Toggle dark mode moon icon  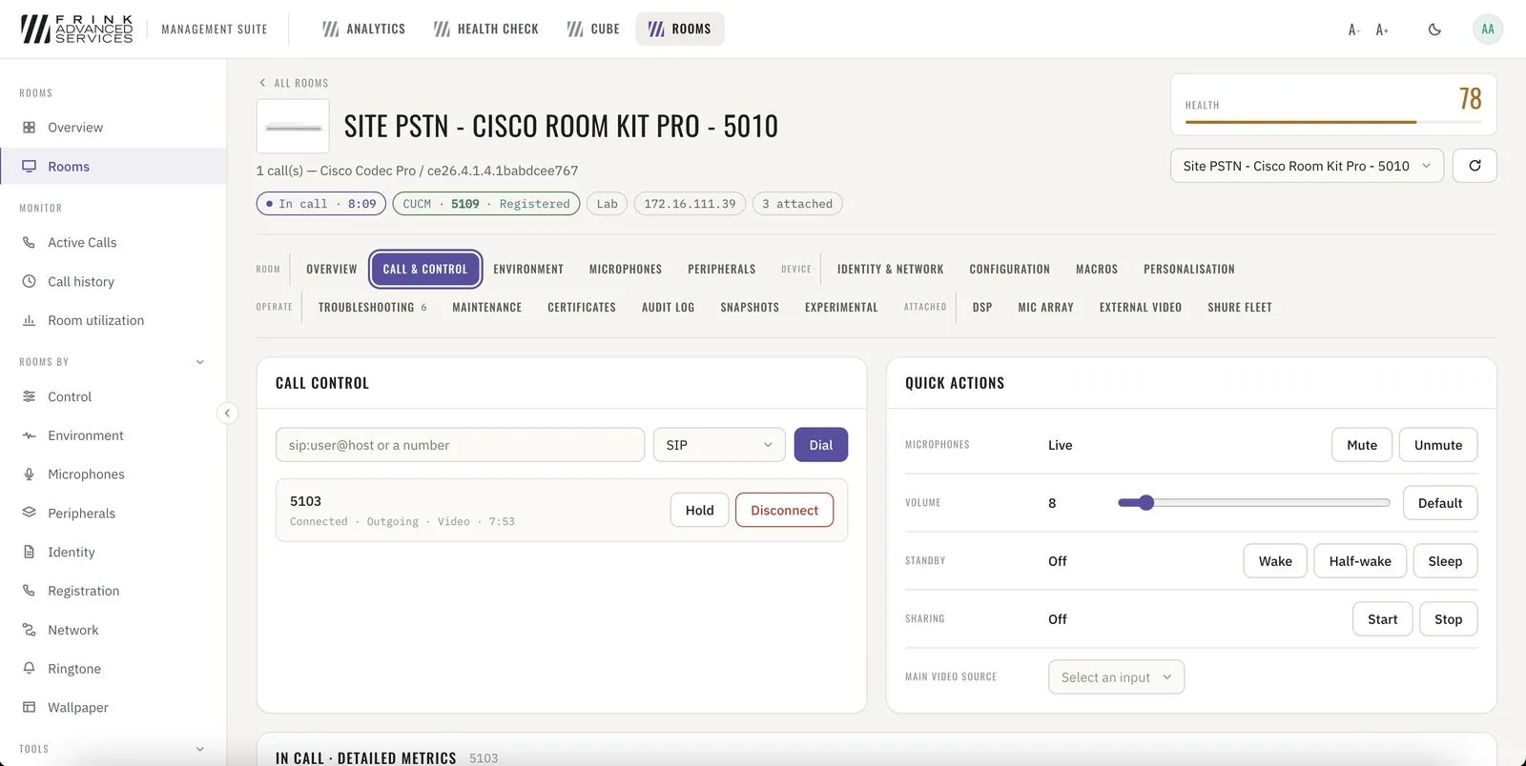pyautogui.click(x=1434, y=30)
